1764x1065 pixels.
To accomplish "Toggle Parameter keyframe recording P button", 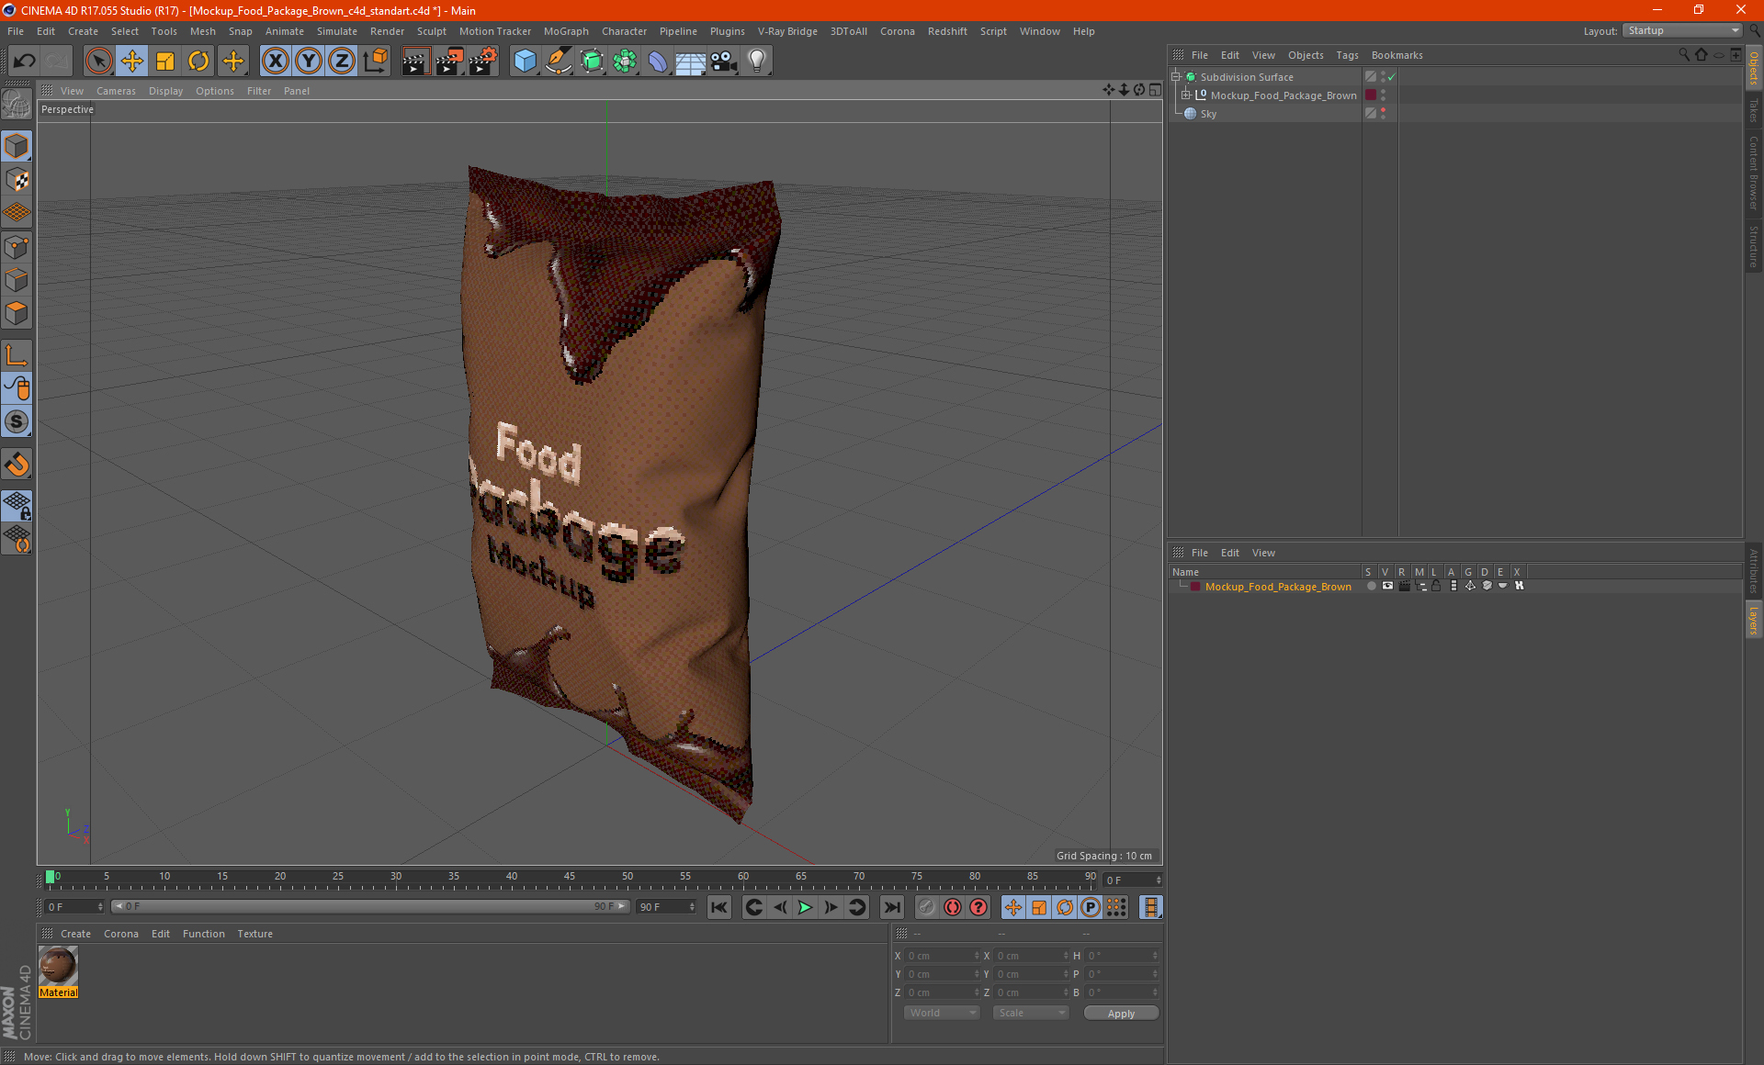I will (1091, 907).
